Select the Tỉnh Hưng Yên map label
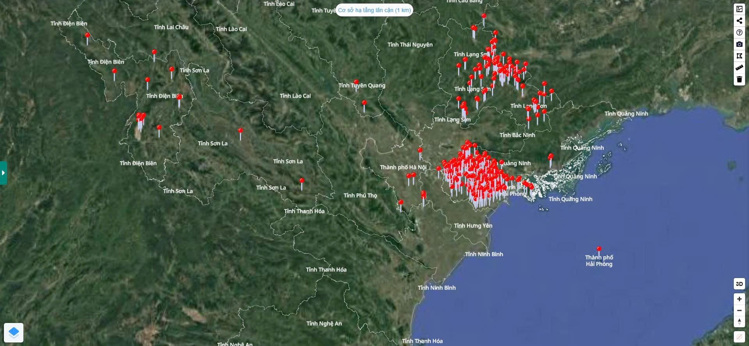Screen dimensions: 749x346 click(473, 226)
